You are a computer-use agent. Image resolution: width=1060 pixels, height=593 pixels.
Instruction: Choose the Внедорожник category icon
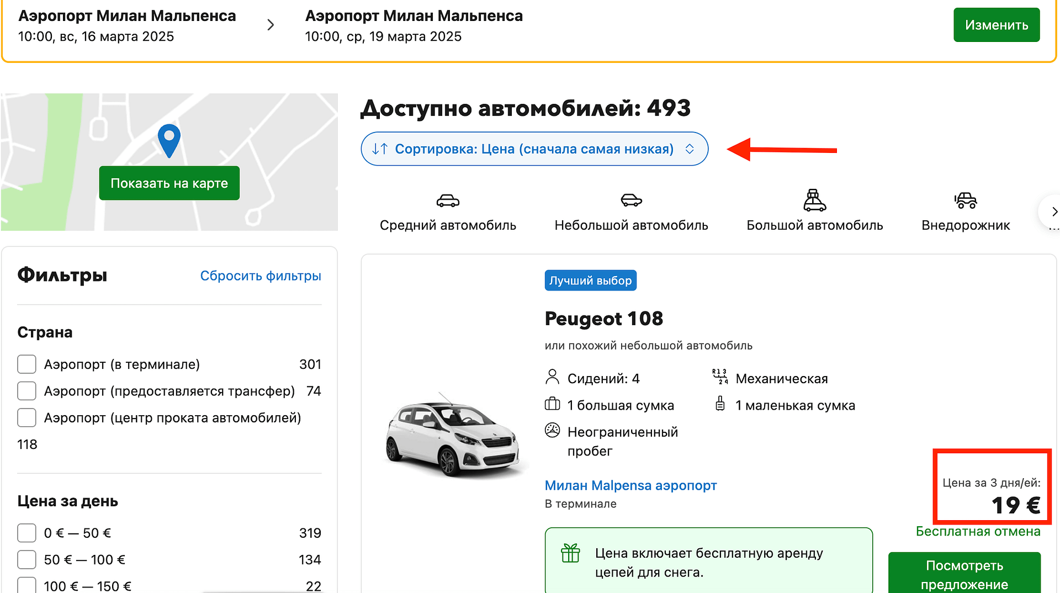[965, 201]
